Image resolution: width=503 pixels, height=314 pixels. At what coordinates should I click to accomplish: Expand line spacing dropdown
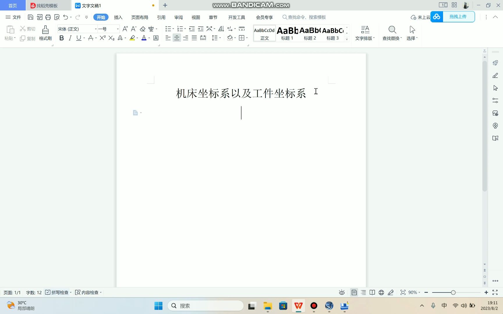click(x=220, y=38)
